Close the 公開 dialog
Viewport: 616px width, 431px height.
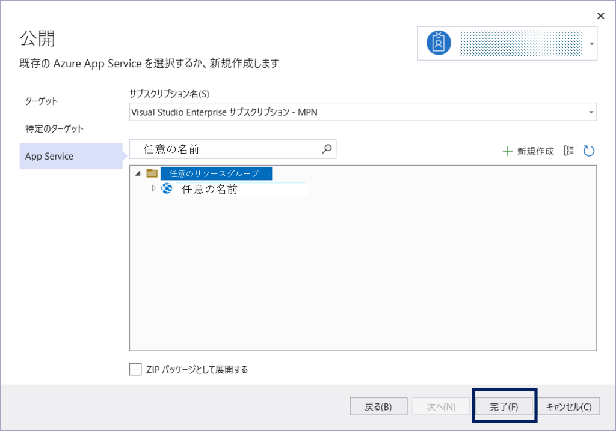(x=600, y=16)
